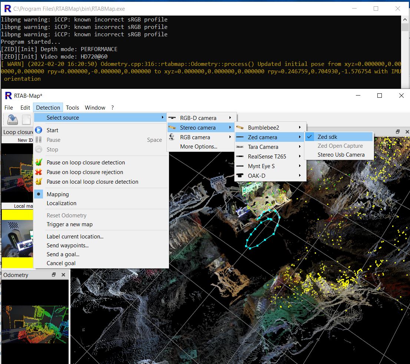Click the toolbar database save icon
The height and width of the screenshot is (364, 410).
13,119
